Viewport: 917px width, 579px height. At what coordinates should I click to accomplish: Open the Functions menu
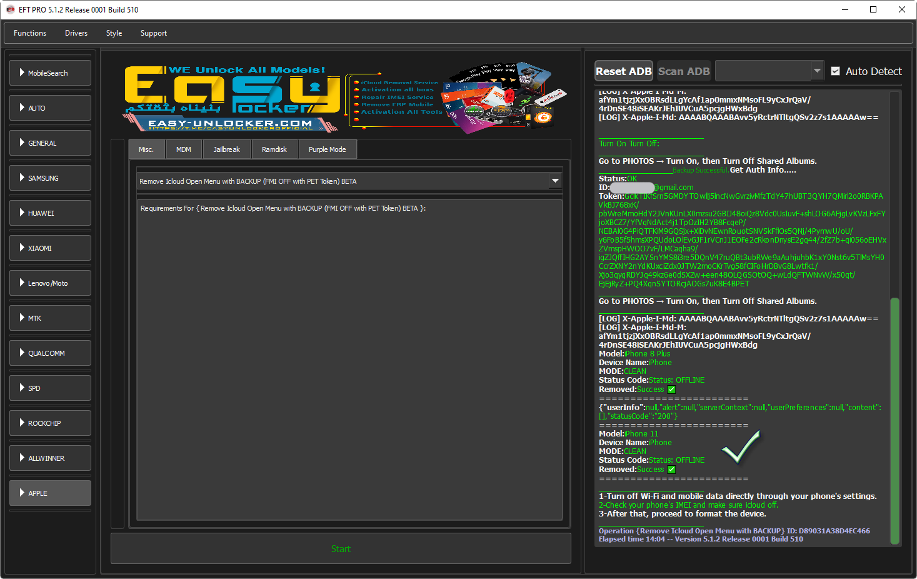point(30,33)
